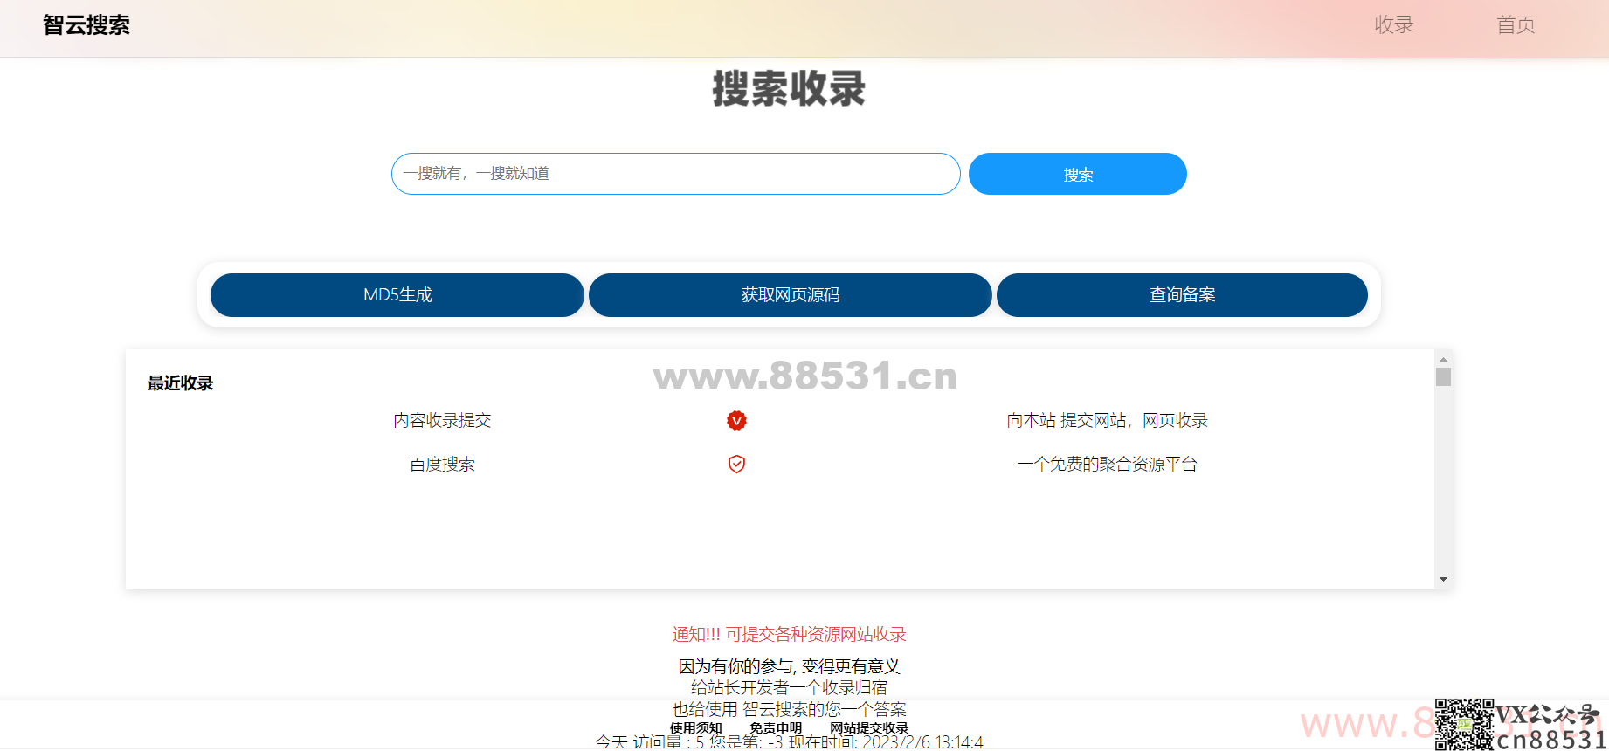Go to 首页 in top navigation
1609x751 pixels.
click(1516, 25)
